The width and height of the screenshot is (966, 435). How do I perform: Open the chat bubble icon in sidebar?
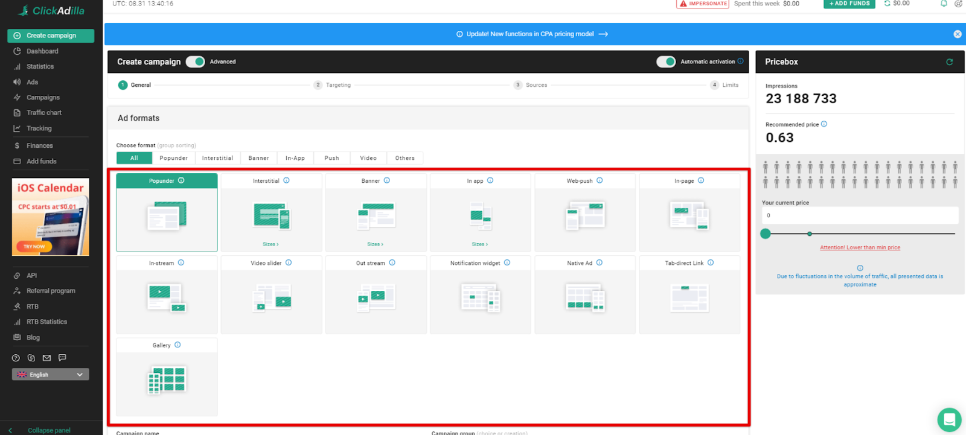point(62,358)
